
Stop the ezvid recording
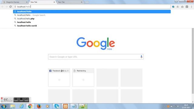coord(21,100)
